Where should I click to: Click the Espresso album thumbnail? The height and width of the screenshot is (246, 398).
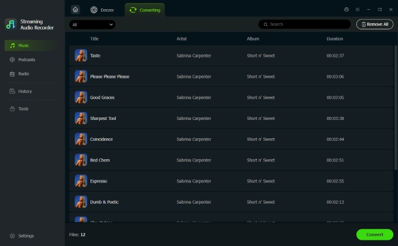point(81,181)
